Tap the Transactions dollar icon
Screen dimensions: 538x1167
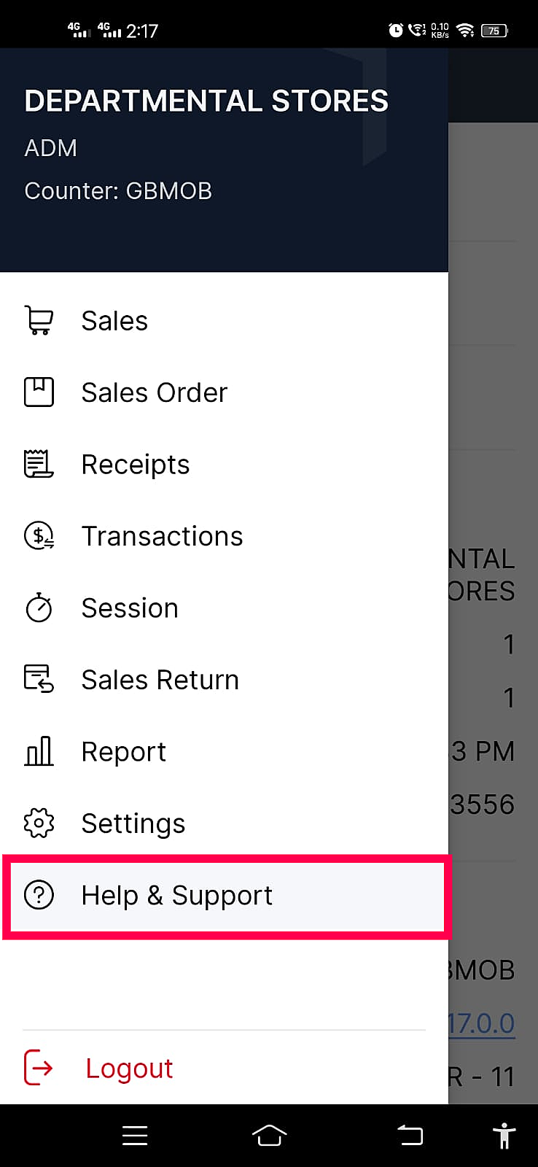click(39, 536)
